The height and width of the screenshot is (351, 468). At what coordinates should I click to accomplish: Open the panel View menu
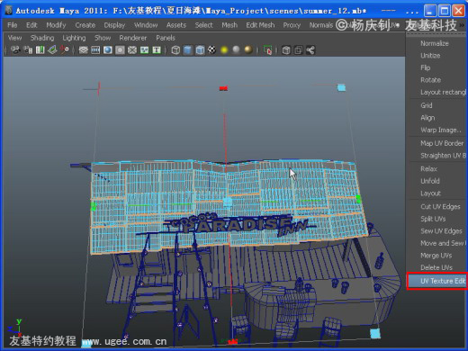[14, 38]
